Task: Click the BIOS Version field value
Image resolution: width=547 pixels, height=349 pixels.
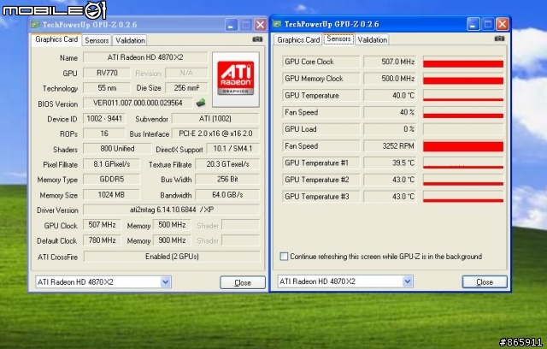Action: point(138,103)
